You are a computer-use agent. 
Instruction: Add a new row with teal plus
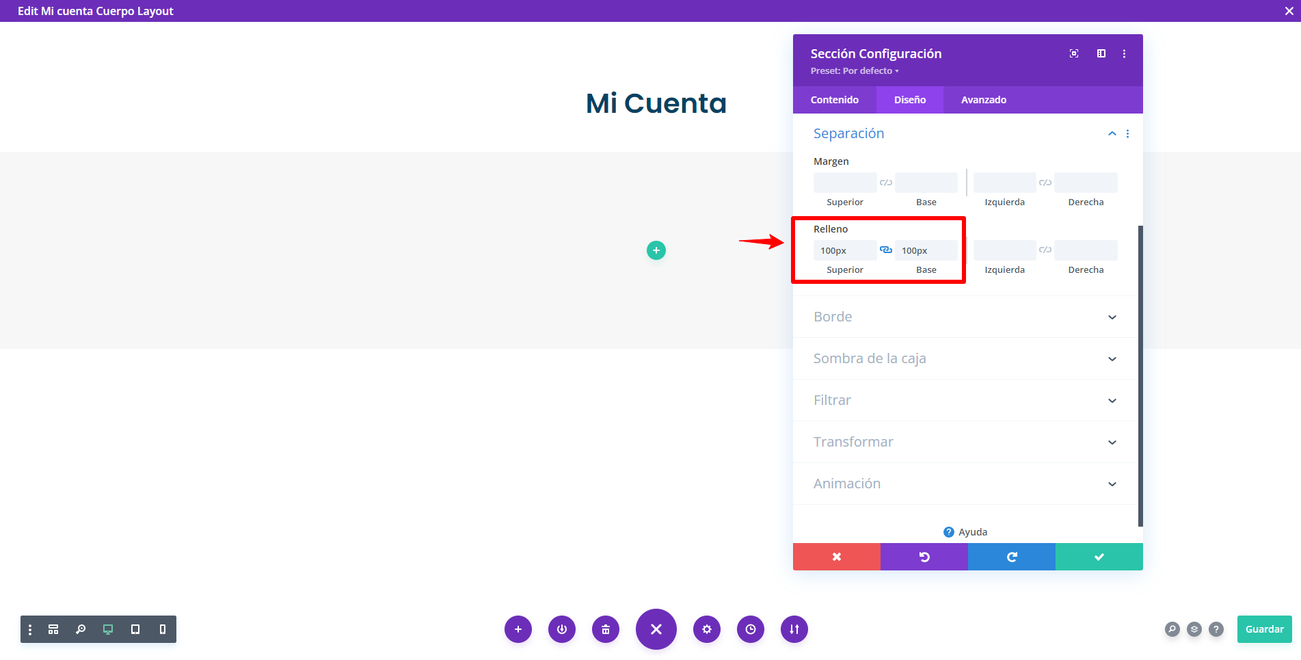pyautogui.click(x=656, y=250)
